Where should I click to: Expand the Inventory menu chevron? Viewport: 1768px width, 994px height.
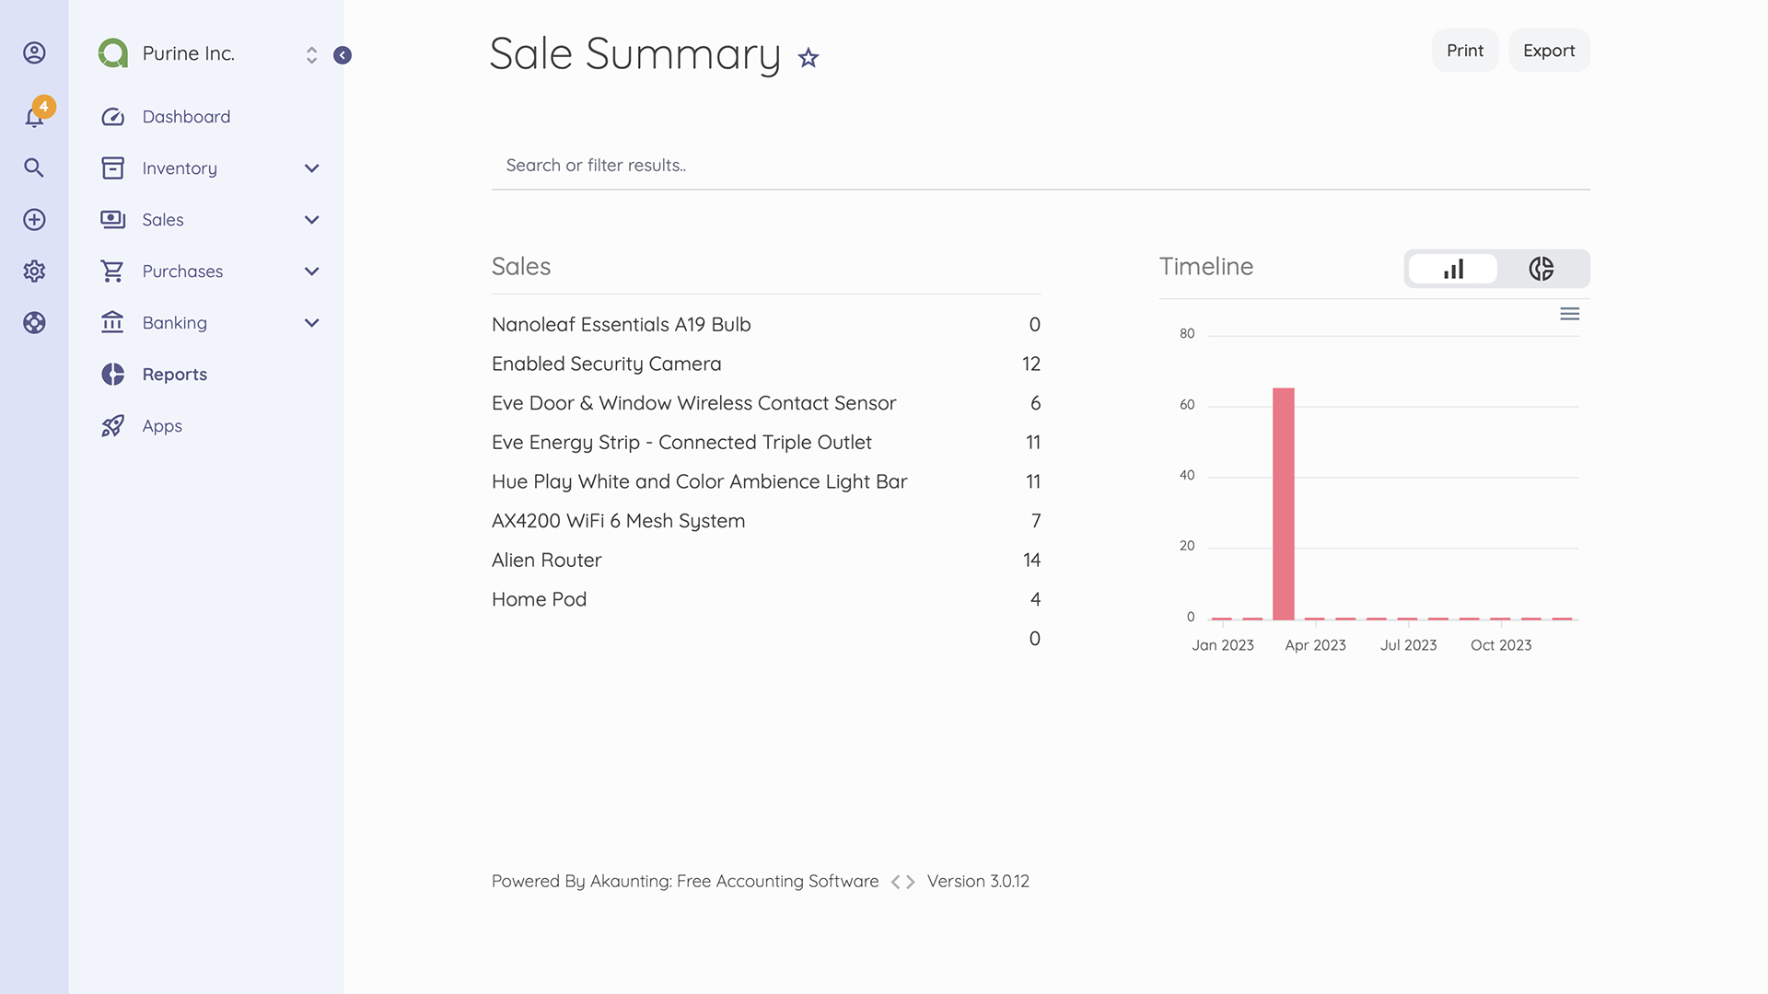click(311, 168)
